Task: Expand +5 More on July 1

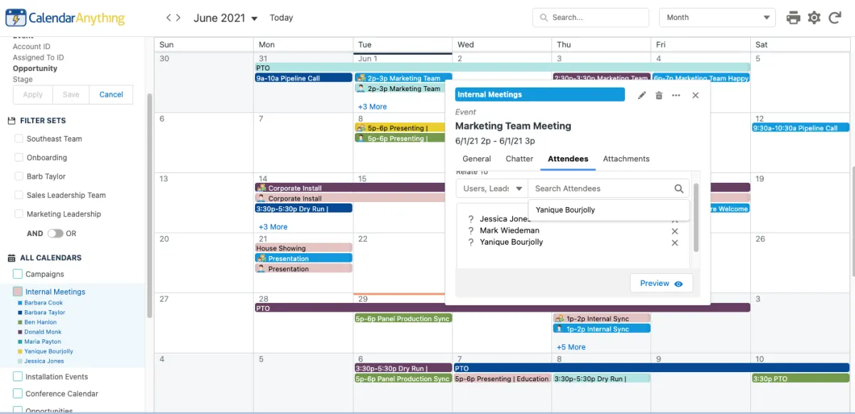Action: (x=571, y=347)
